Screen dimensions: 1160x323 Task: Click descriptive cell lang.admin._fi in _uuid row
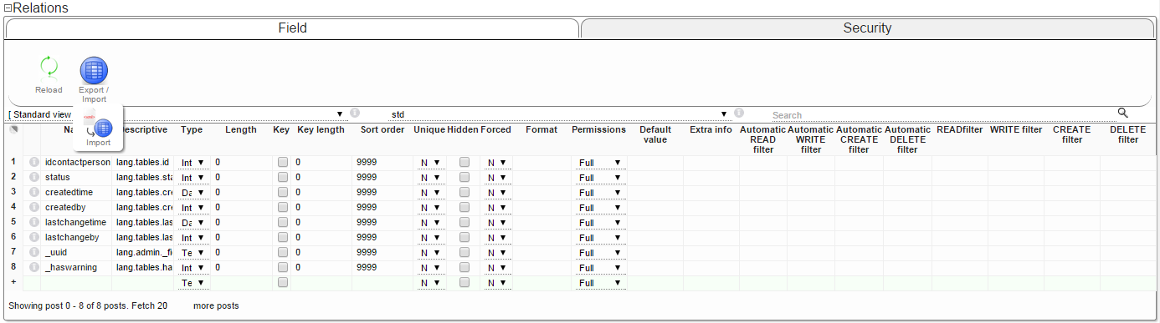point(144,253)
